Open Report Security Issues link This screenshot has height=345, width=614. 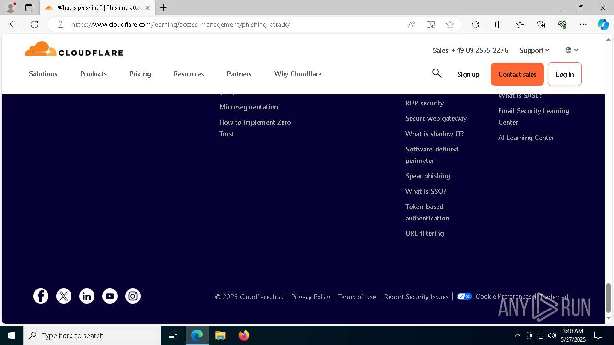coord(416,297)
